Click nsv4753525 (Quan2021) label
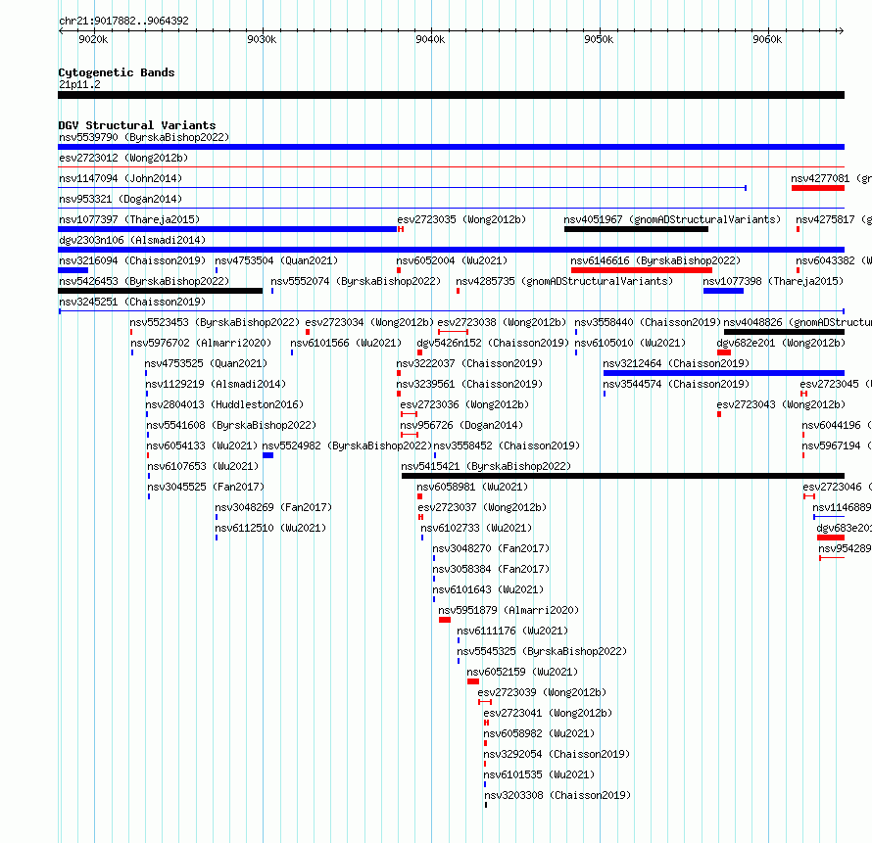The width and height of the screenshot is (872, 843). point(206,363)
